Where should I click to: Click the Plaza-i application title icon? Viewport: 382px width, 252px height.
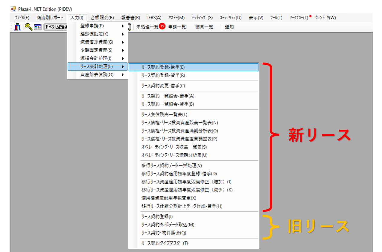[13, 9]
